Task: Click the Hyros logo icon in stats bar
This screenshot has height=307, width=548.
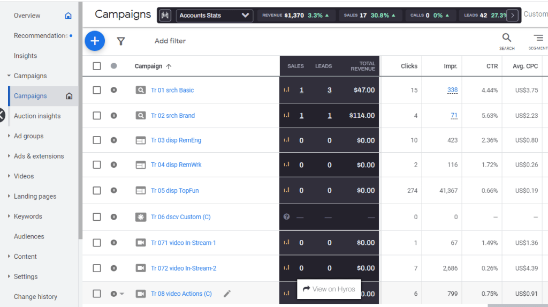Action: (165, 16)
